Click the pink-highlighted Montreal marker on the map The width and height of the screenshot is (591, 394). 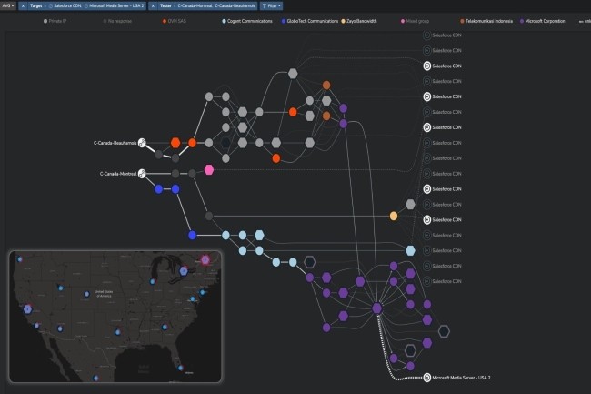205,259
